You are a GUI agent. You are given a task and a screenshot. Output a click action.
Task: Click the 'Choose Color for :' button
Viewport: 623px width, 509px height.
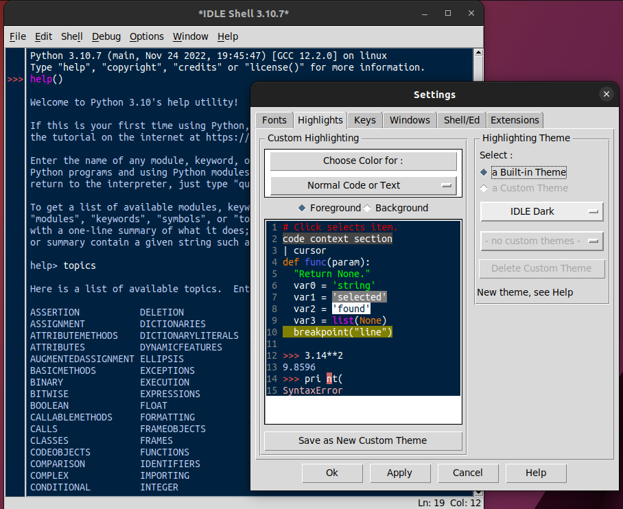coord(363,161)
